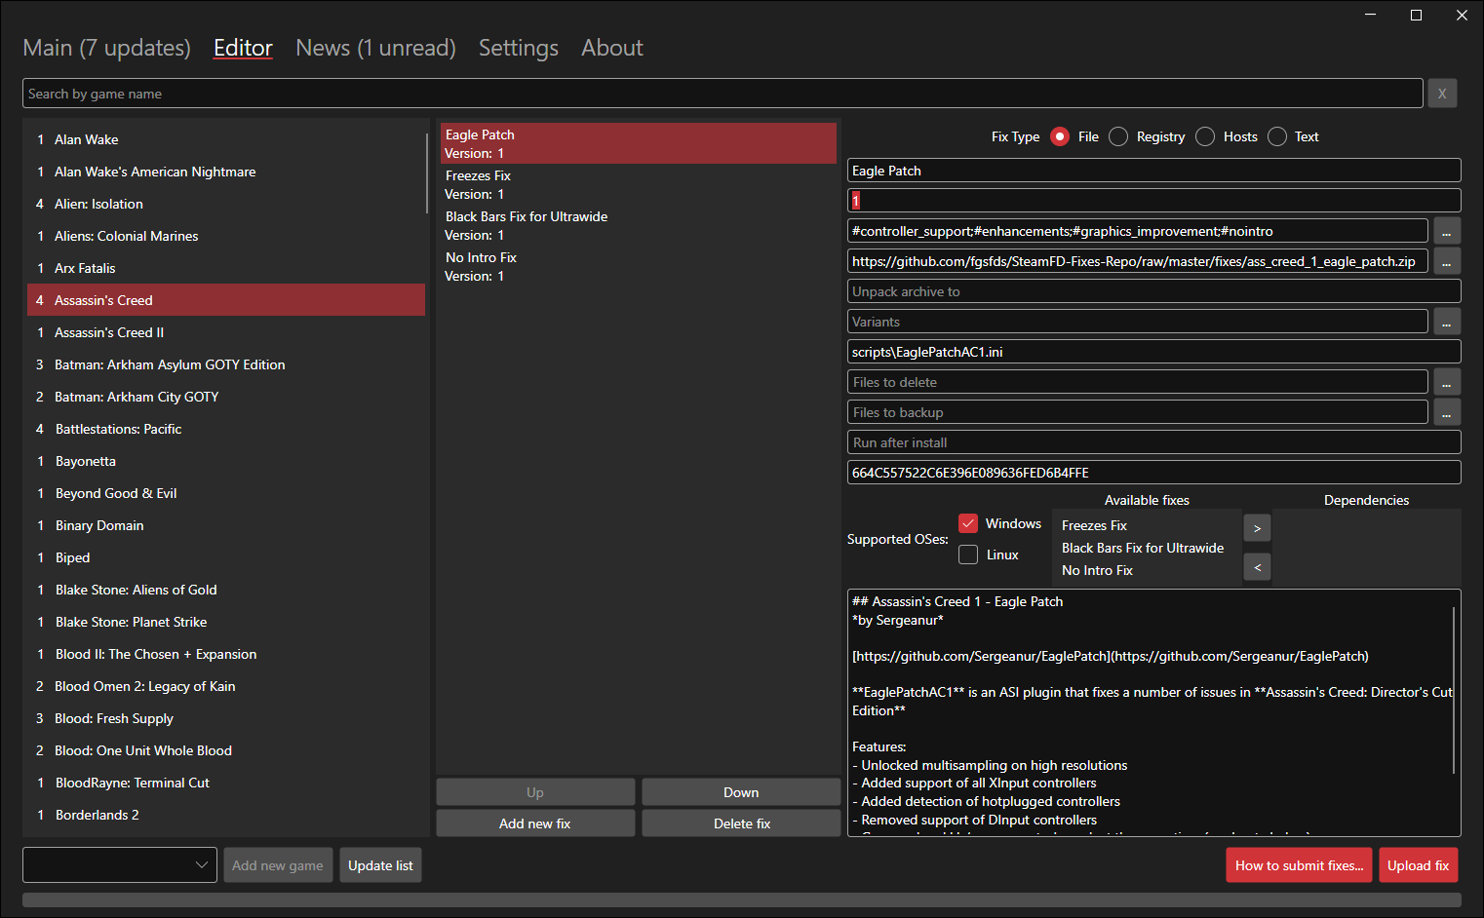Open the About tab

point(612,48)
